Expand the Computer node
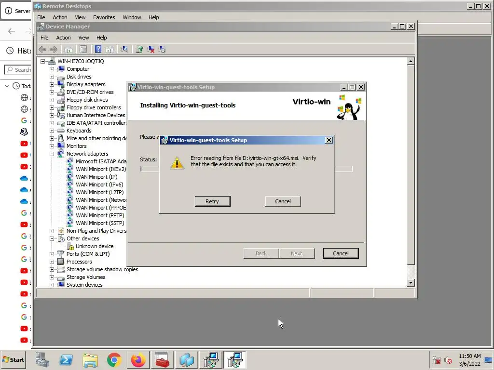The height and width of the screenshot is (370, 494). point(52,69)
